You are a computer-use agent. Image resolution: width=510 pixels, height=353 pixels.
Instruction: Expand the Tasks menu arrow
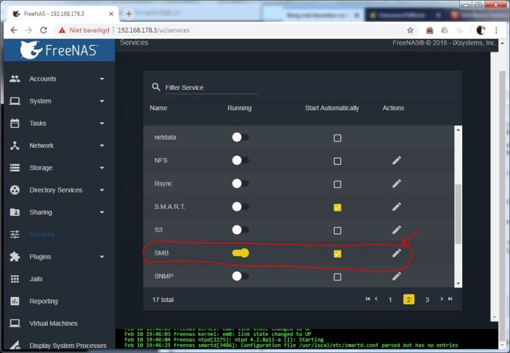tap(102, 124)
